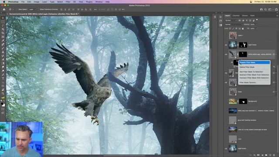Click the Create new layer icon
The width and height of the screenshot is (279, 157).
tap(270, 155)
